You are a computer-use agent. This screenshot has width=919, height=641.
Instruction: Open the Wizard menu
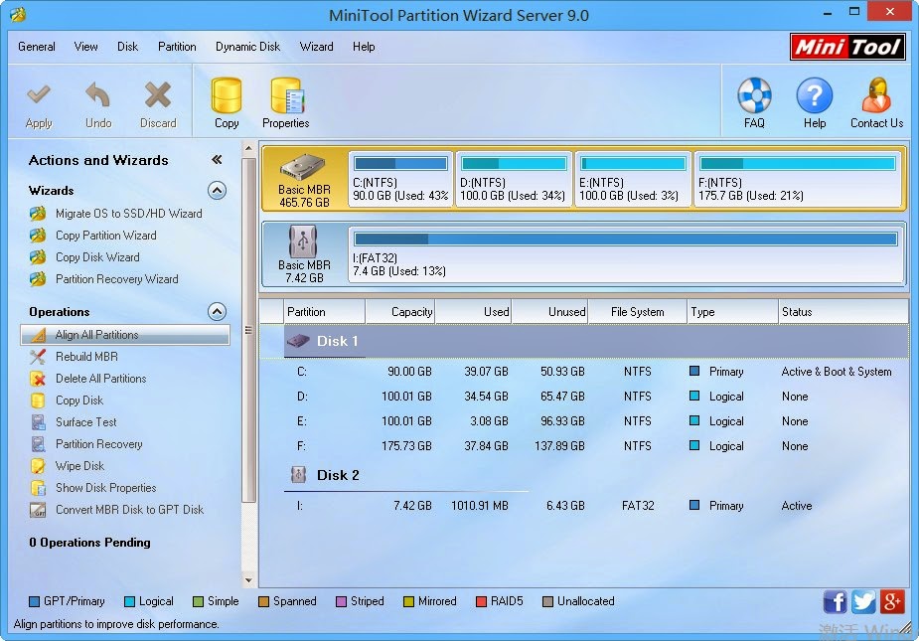click(x=316, y=47)
